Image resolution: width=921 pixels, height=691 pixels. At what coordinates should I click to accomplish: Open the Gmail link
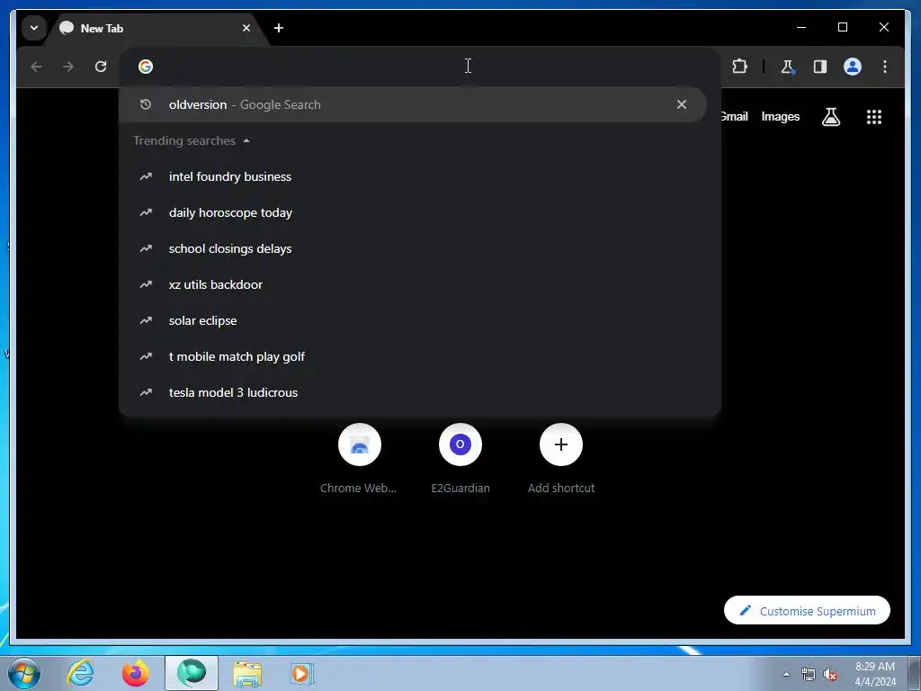coord(734,116)
